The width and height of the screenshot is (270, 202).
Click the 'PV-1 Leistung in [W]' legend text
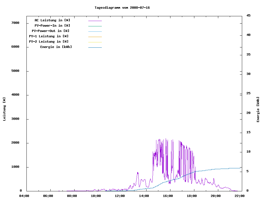(x=49, y=36)
